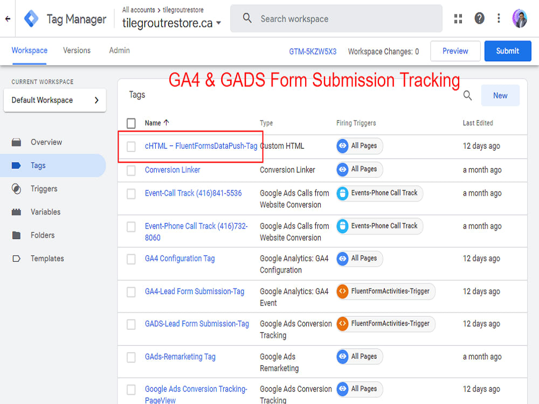Screen dimensions: 539x404
Task: Open Overview in the sidebar
Action: pos(46,142)
